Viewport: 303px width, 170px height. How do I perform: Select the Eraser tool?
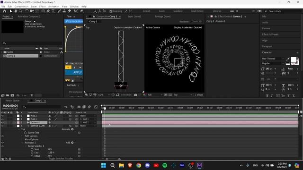click(x=70, y=11)
